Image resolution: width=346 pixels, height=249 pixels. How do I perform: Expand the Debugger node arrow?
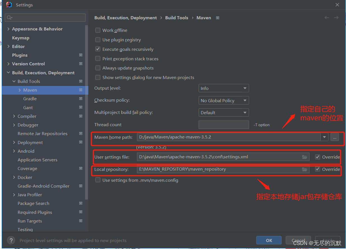14,125
